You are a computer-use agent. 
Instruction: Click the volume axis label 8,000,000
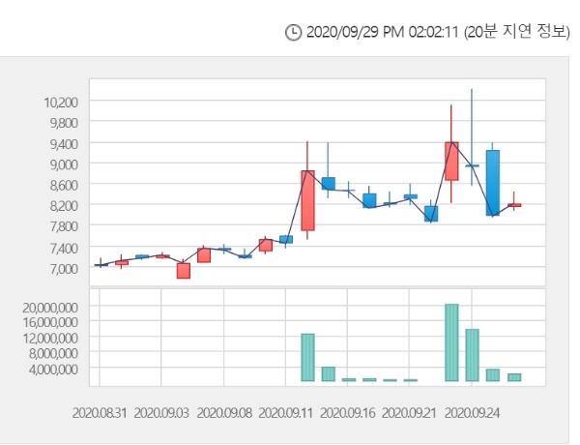point(53,353)
